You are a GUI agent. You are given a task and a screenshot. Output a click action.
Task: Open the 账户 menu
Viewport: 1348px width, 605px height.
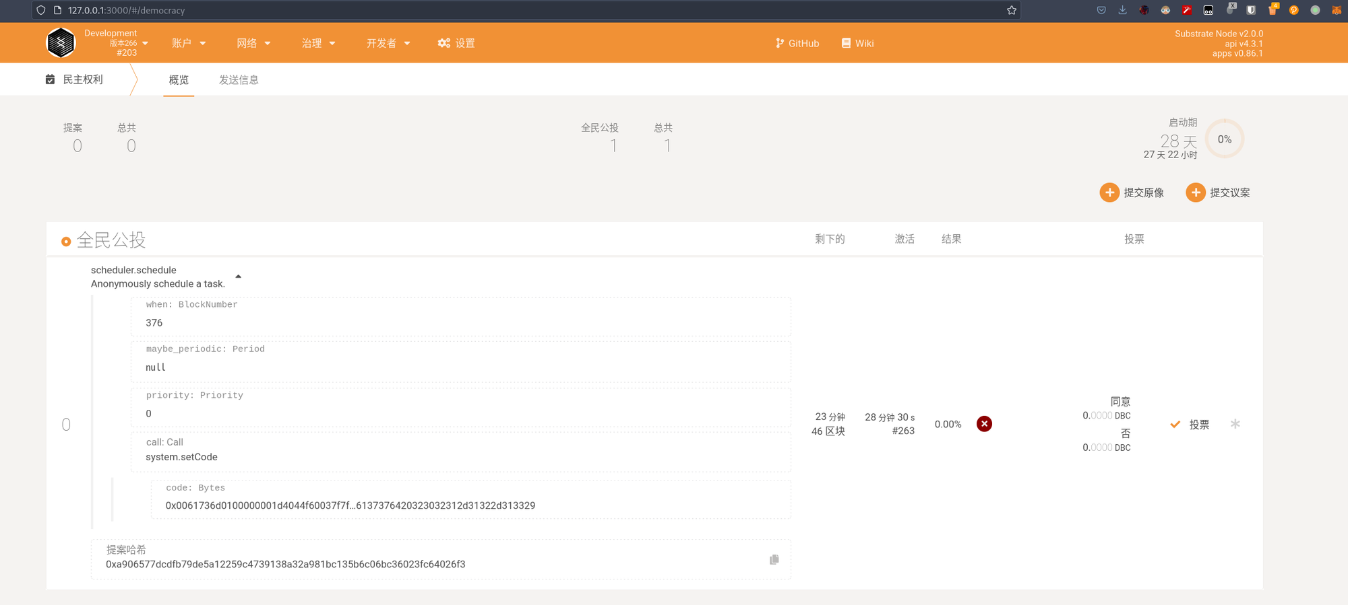tap(189, 43)
